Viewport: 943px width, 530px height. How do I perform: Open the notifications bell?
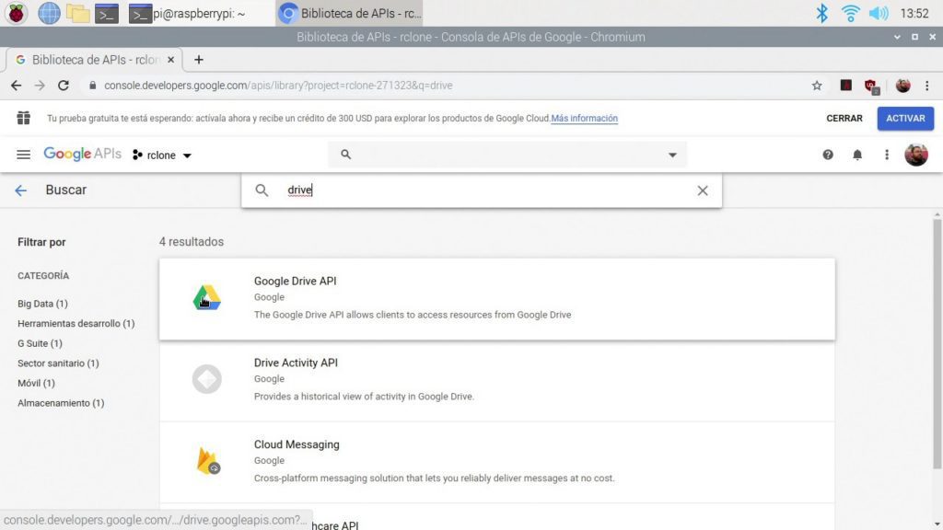tap(857, 155)
